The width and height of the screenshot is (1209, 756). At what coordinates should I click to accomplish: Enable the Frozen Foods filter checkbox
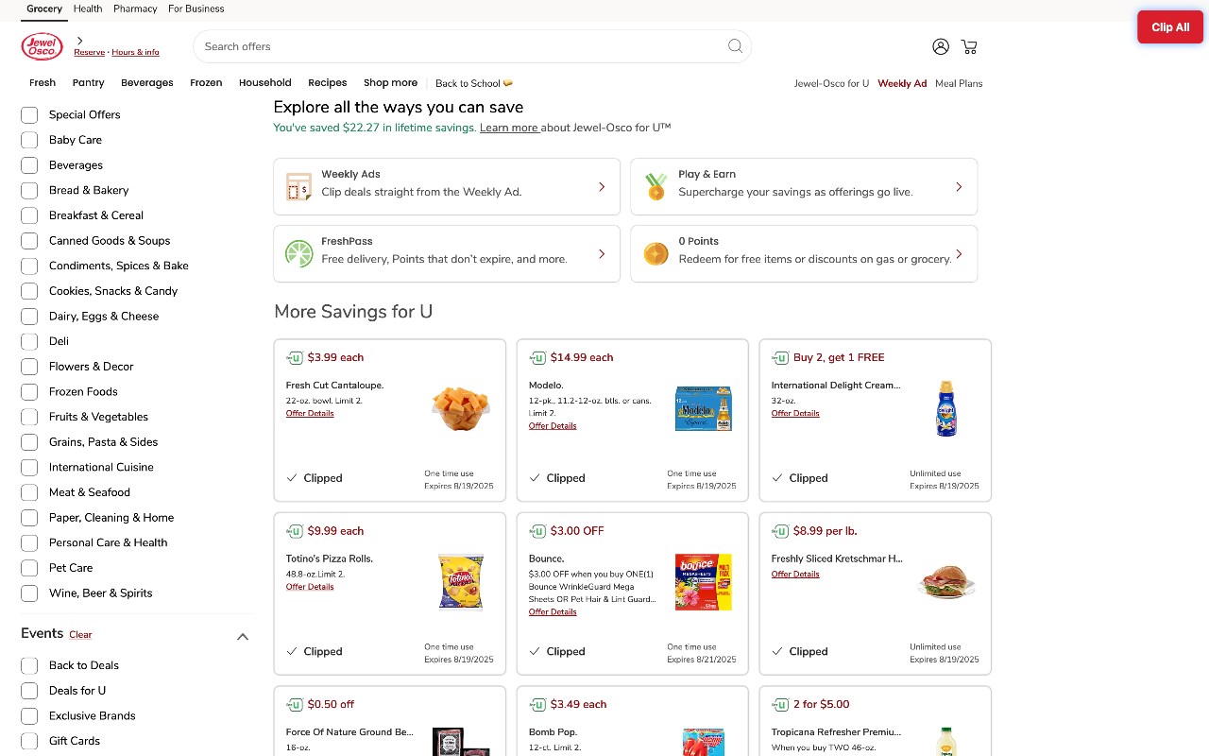pyautogui.click(x=29, y=391)
